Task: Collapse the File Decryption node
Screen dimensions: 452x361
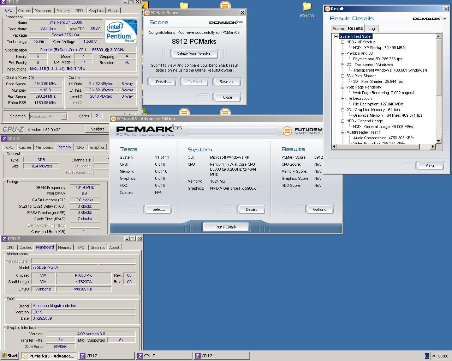Action: coord(343,98)
